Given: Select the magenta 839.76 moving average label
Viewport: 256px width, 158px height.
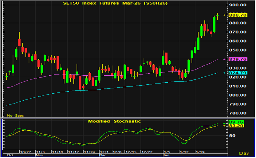Looking at the screenshot, I should pos(239,59).
